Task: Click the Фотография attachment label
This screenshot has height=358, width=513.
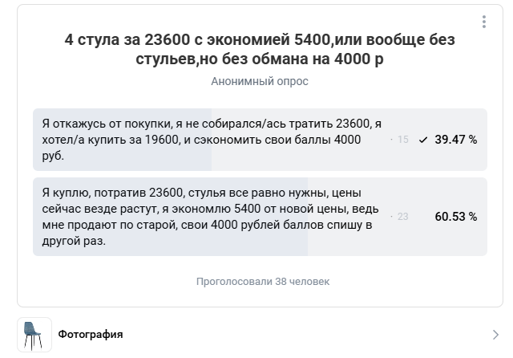Action: click(91, 335)
